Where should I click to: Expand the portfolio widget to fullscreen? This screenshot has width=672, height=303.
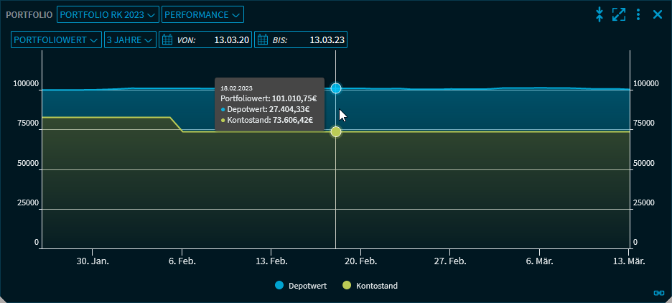tap(619, 14)
